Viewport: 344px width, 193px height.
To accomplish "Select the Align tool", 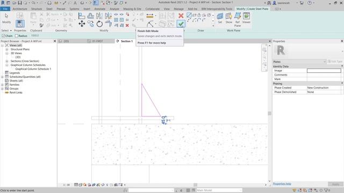I will tap(82, 16).
